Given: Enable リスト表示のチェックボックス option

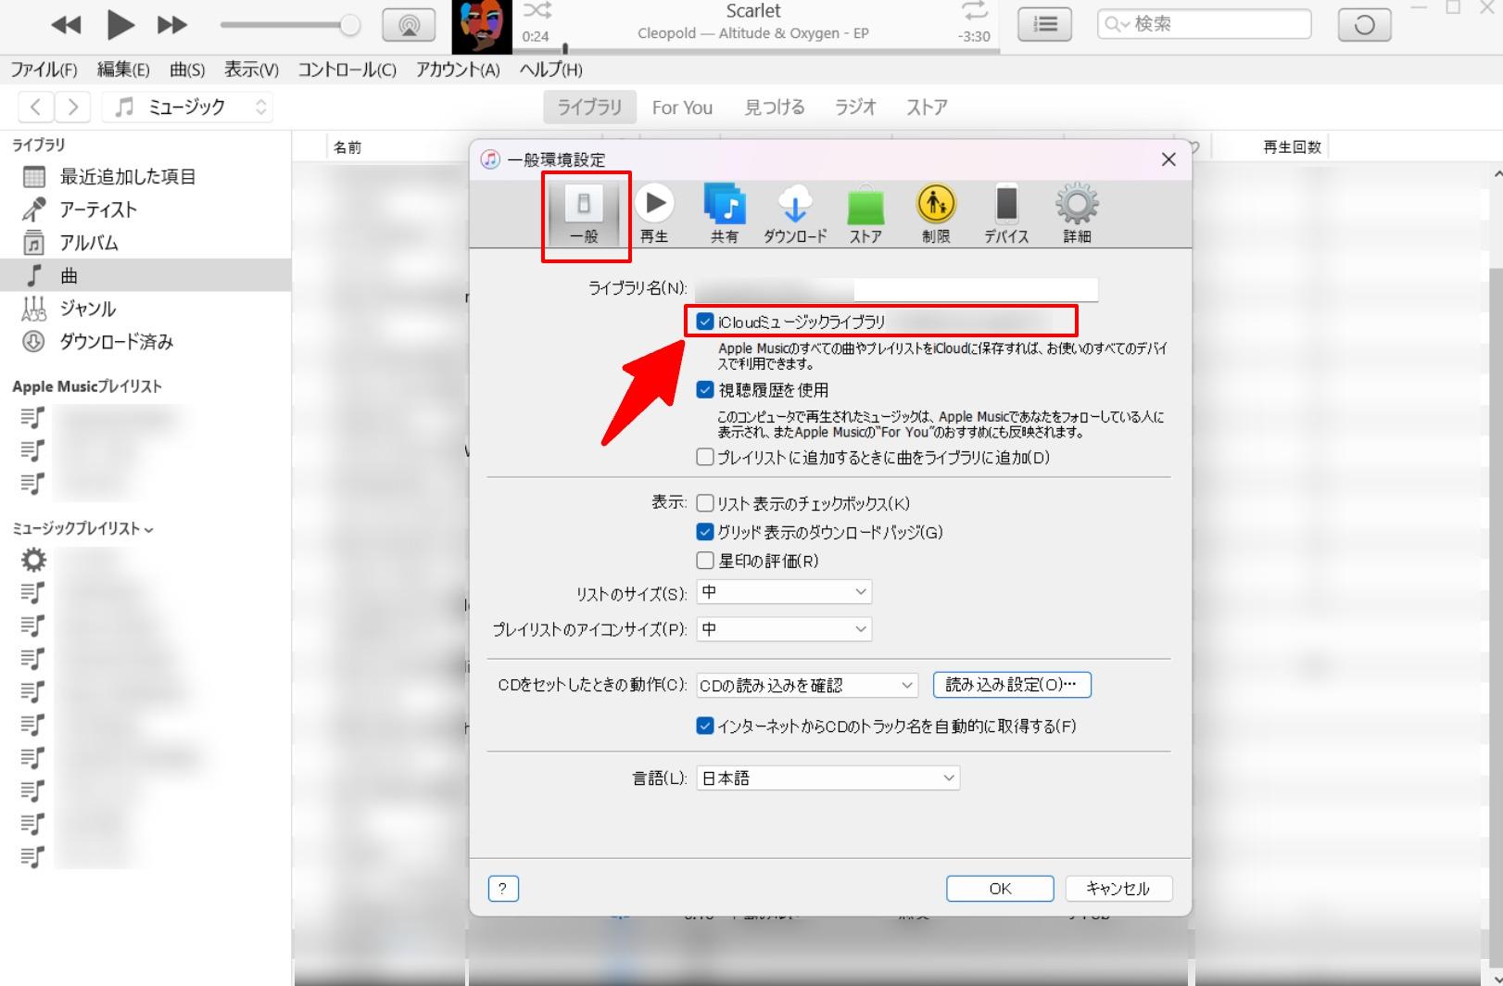Looking at the screenshot, I should (x=705, y=503).
